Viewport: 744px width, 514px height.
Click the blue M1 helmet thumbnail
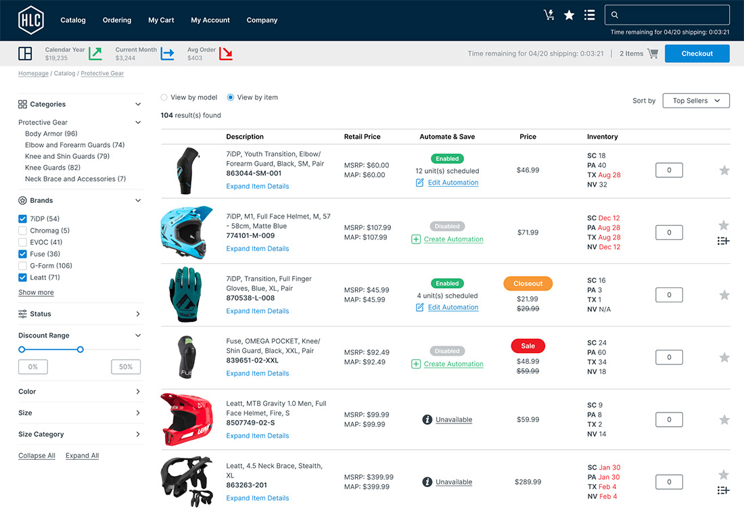[x=187, y=232]
